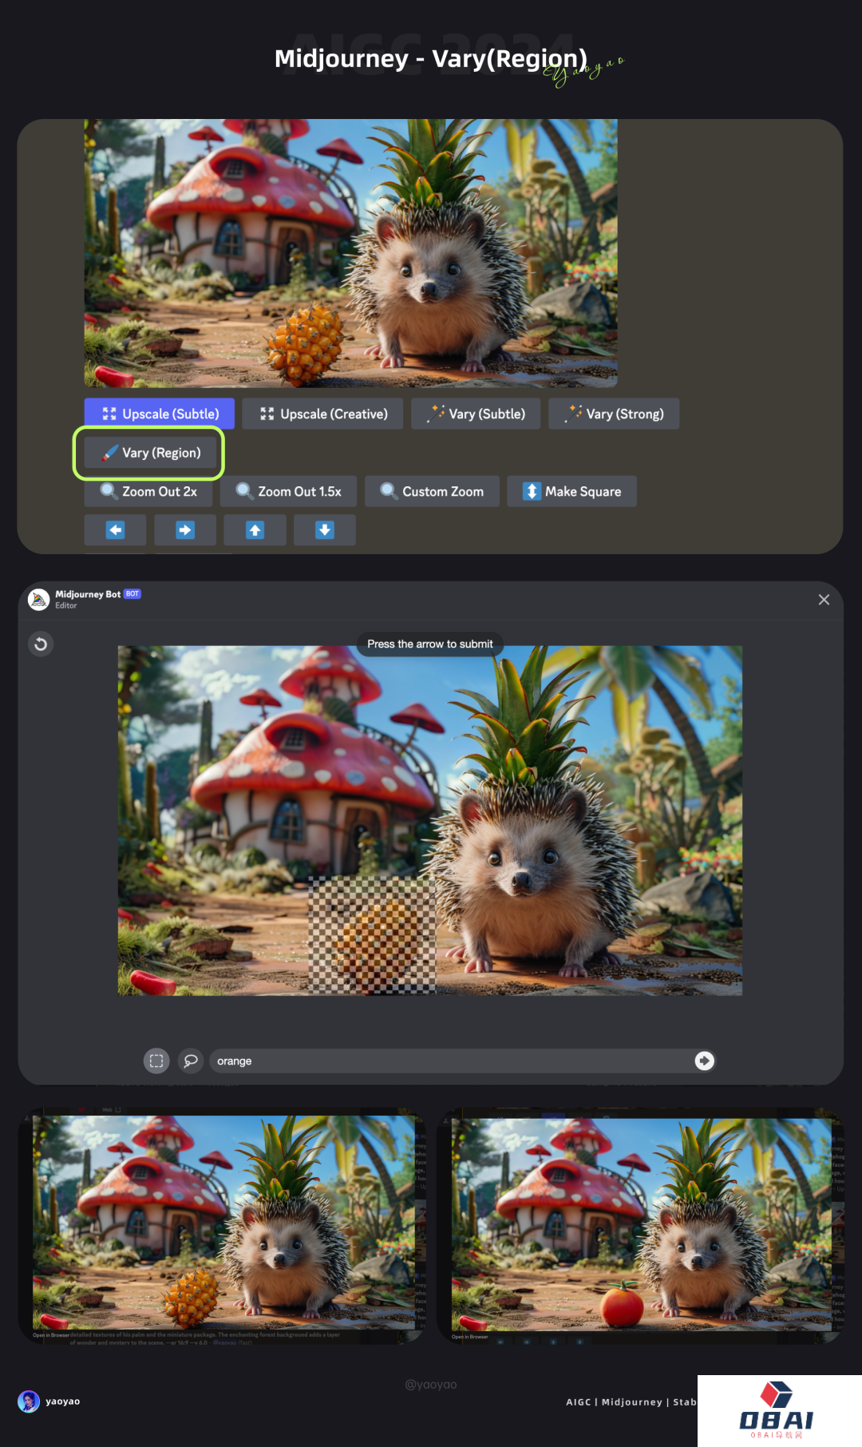Undo selection in the editor

pos(41,644)
